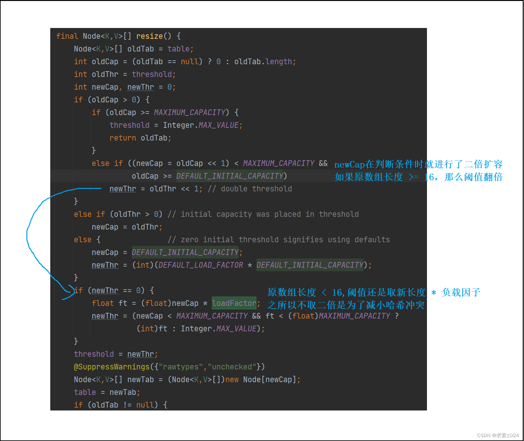This screenshot has width=524, height=441.
Task: Click 'table = newTab;' line
Action: pyautogui.click(x=107, y=392)
